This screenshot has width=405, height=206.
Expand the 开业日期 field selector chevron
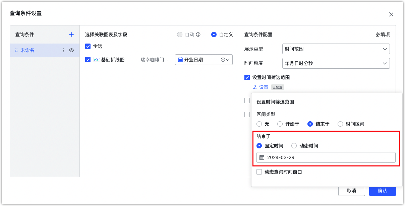click(228, 60)
